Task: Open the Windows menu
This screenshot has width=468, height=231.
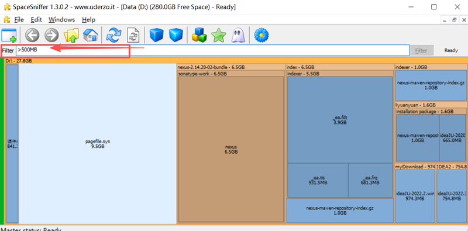Action: pyautogui.click(x=62, y=20)
